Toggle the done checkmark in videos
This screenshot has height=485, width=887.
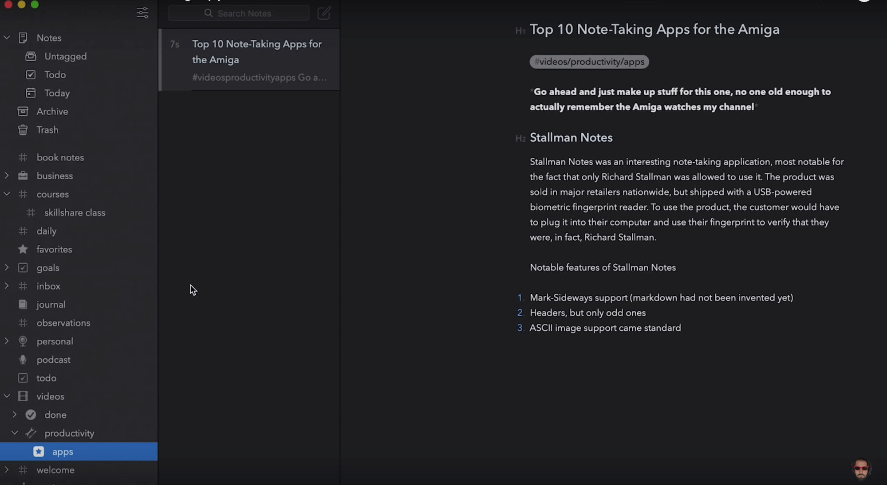[31, 415]
